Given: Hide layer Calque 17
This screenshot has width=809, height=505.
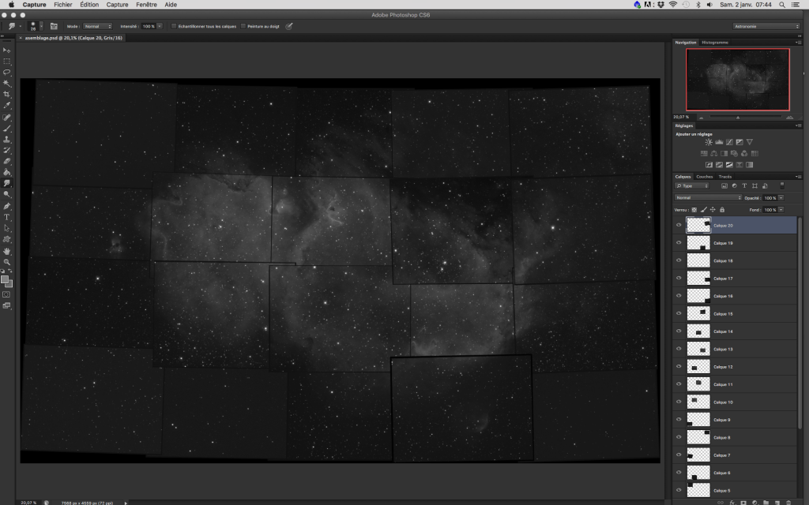Looking at the screenshot, I should pyautogui.click(x=679, y=279).
